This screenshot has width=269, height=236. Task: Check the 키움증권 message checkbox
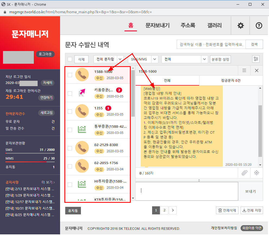click(x=69, y=93)
